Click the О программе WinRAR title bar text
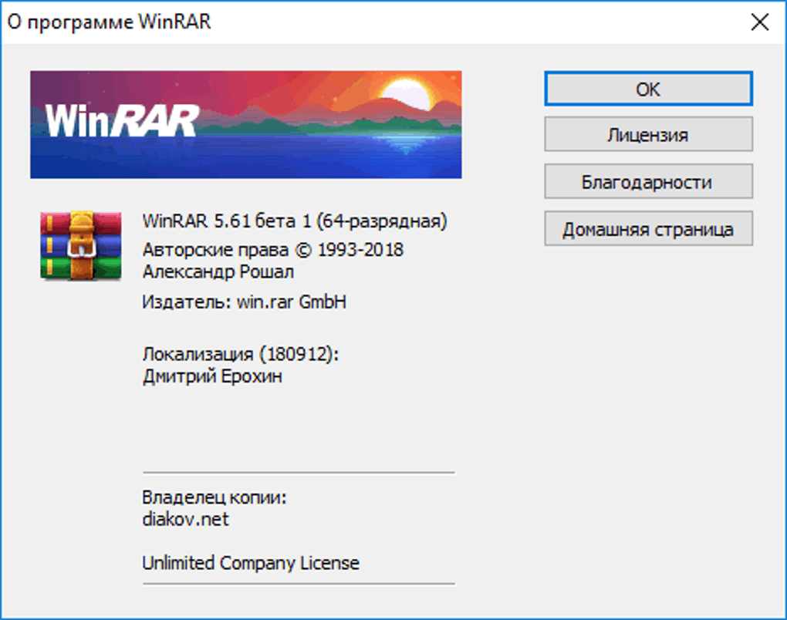The height and width of the screenshot is (620, 787). coord(109,22)
